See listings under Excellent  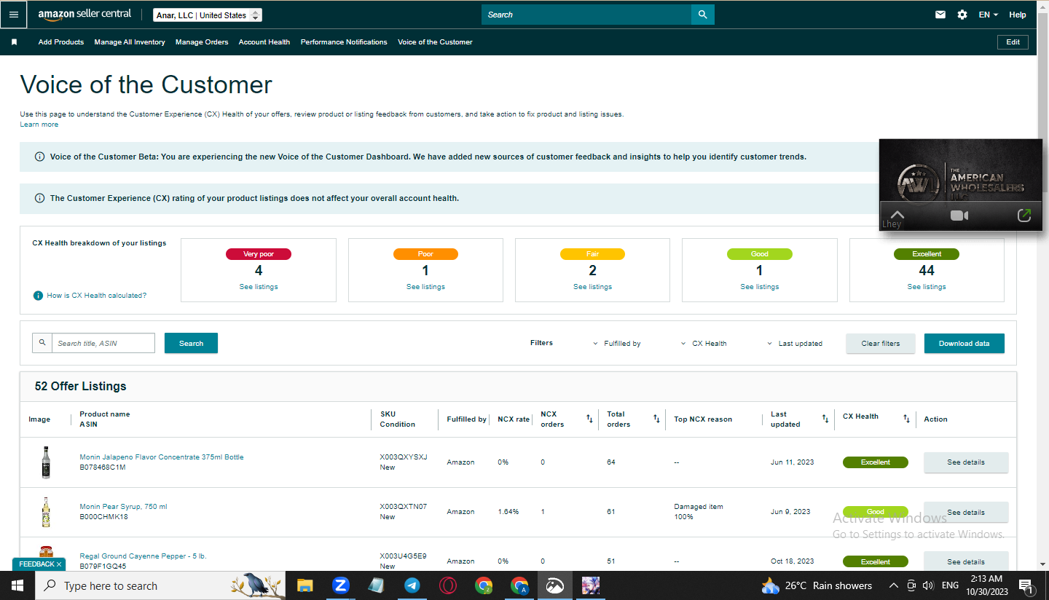[927, 287]
